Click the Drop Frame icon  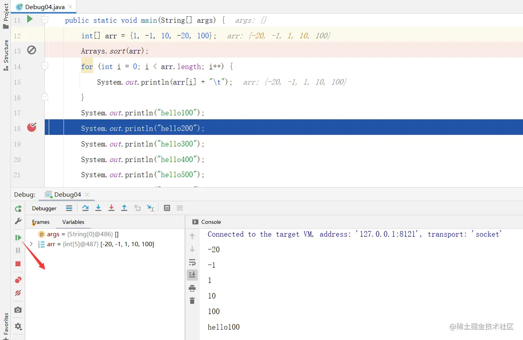coord(137,208)
